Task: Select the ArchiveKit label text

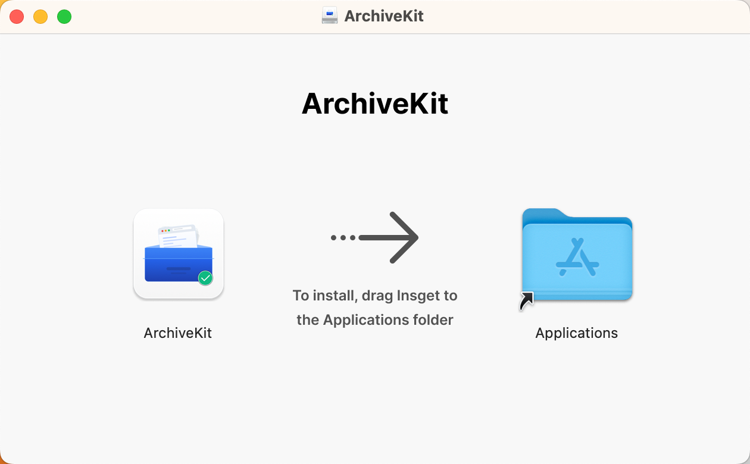Action: (177, 333)
